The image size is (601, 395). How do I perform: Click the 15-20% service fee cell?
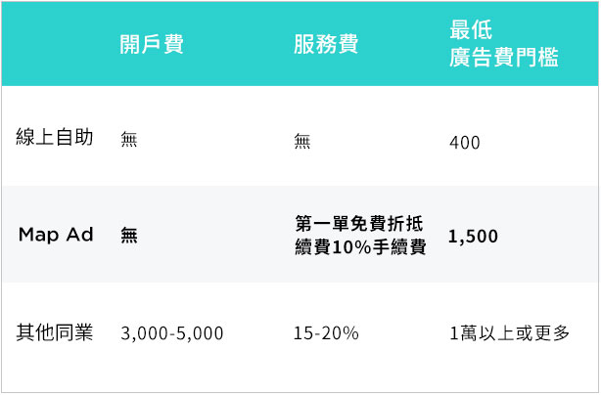326,333
